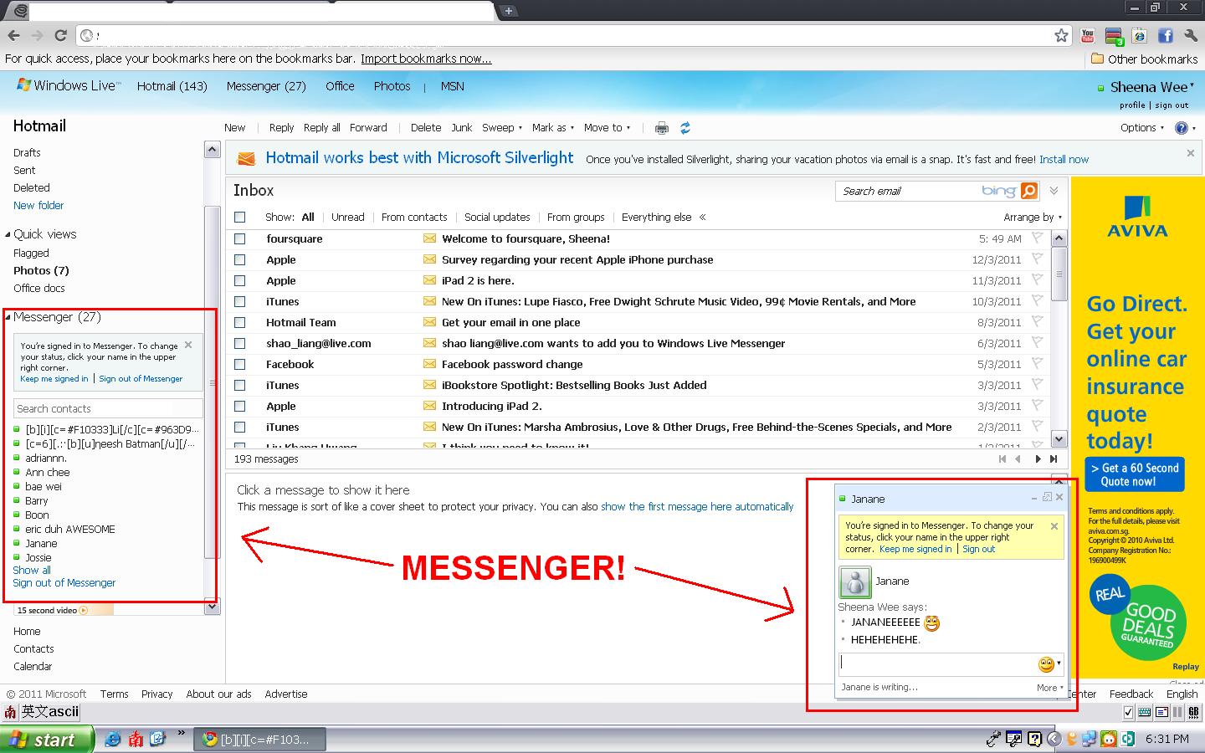Go to the previous page of messages
Image resolution: width=1205 pixels, height=753 pixels.
tap(1018, 458)
